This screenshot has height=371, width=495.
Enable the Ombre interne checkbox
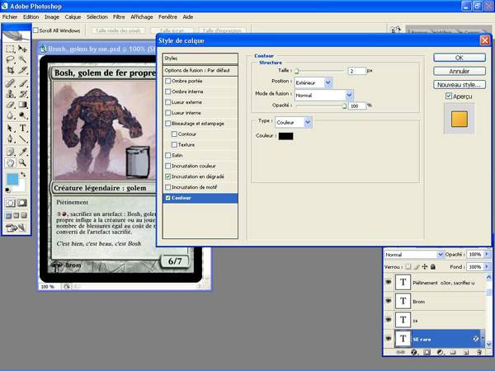168,92
